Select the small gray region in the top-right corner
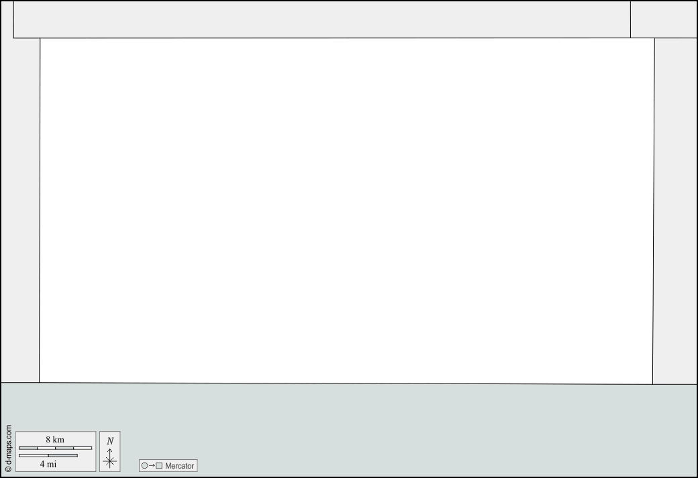This screenshot has height=478, width=698. tap(664, 19)
